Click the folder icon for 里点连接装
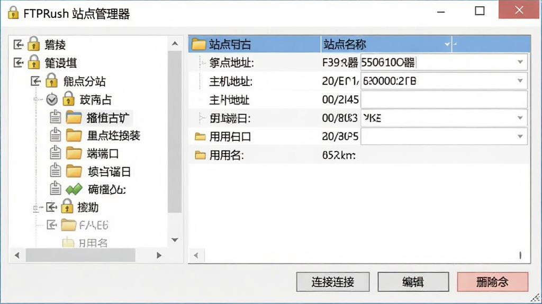The image size is (542, 304). point(74,136)
